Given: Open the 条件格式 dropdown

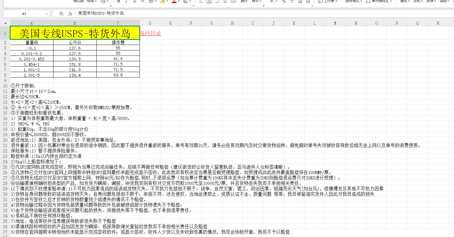Looking at the screenshot, I should click(353, 1).
